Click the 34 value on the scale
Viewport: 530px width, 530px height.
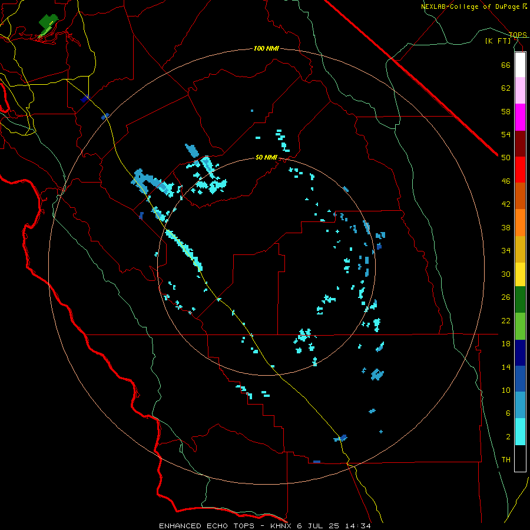(506, 251)
